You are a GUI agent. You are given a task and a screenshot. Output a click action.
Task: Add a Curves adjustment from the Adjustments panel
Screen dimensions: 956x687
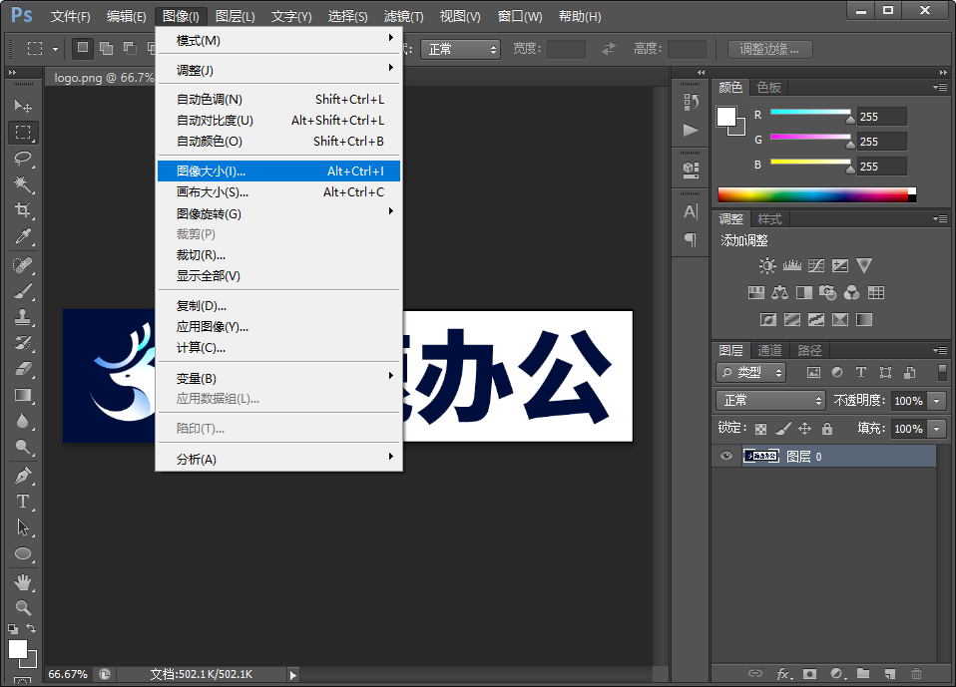816,265
